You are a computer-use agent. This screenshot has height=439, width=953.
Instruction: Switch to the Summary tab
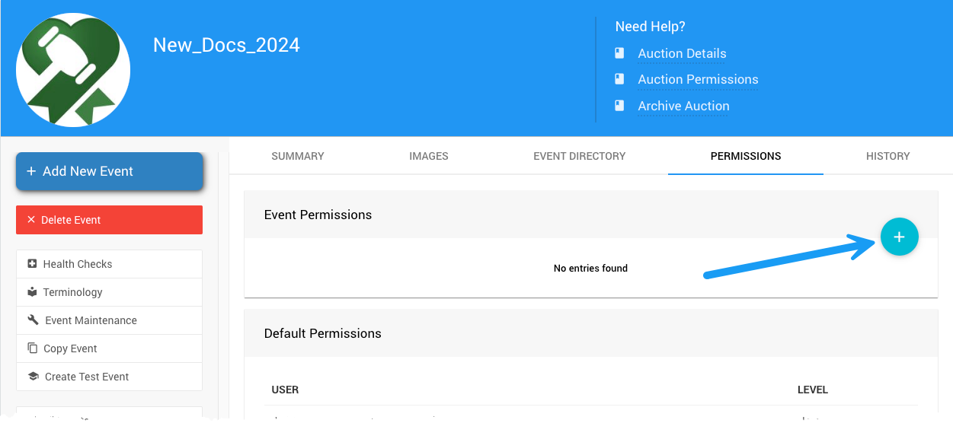298,156
